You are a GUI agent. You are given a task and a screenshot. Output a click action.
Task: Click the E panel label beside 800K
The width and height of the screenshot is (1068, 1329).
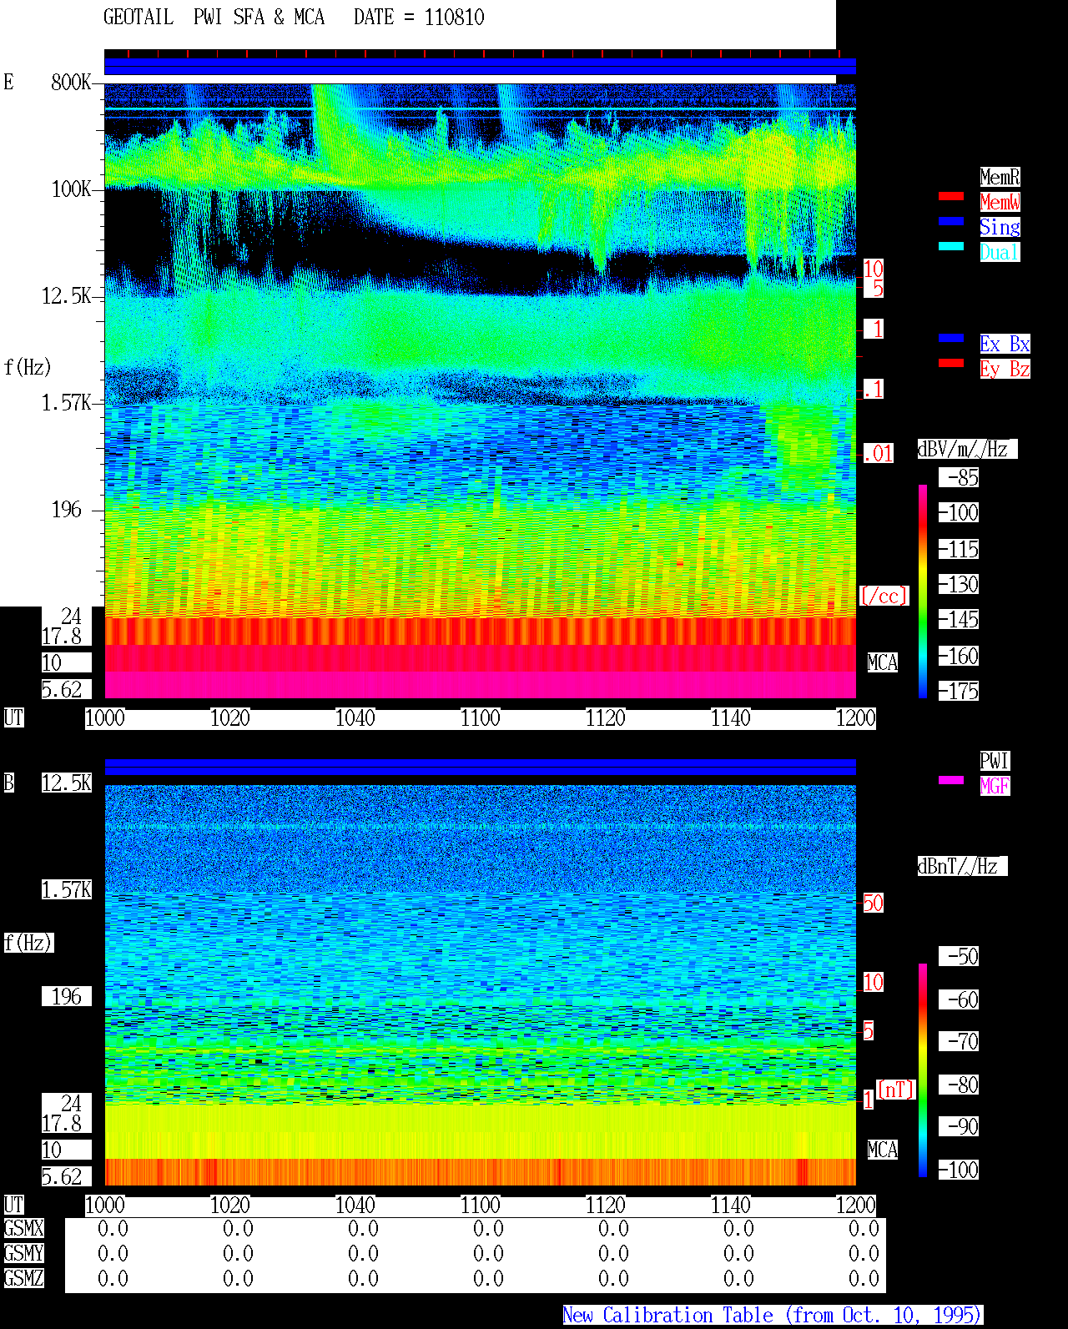tap(8, 82)
